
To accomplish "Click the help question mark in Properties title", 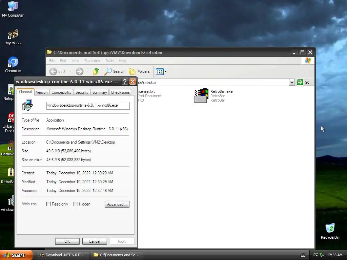I will pos(125,82).
